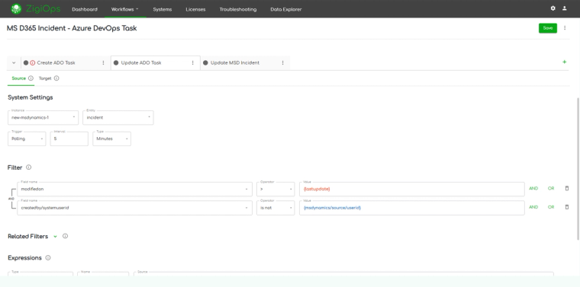Image resolution: width=580 pixels, height=287 pixels.
Task: Click the info icon next to Filter heading
Action: click(x=28, y=167)
